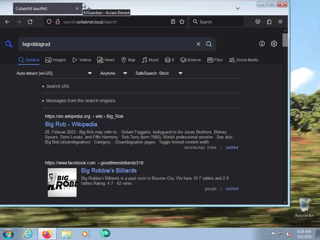Open the Windows Start menu orb
The height and width of the screenshot is (240, 320).
tap(8, 234)
